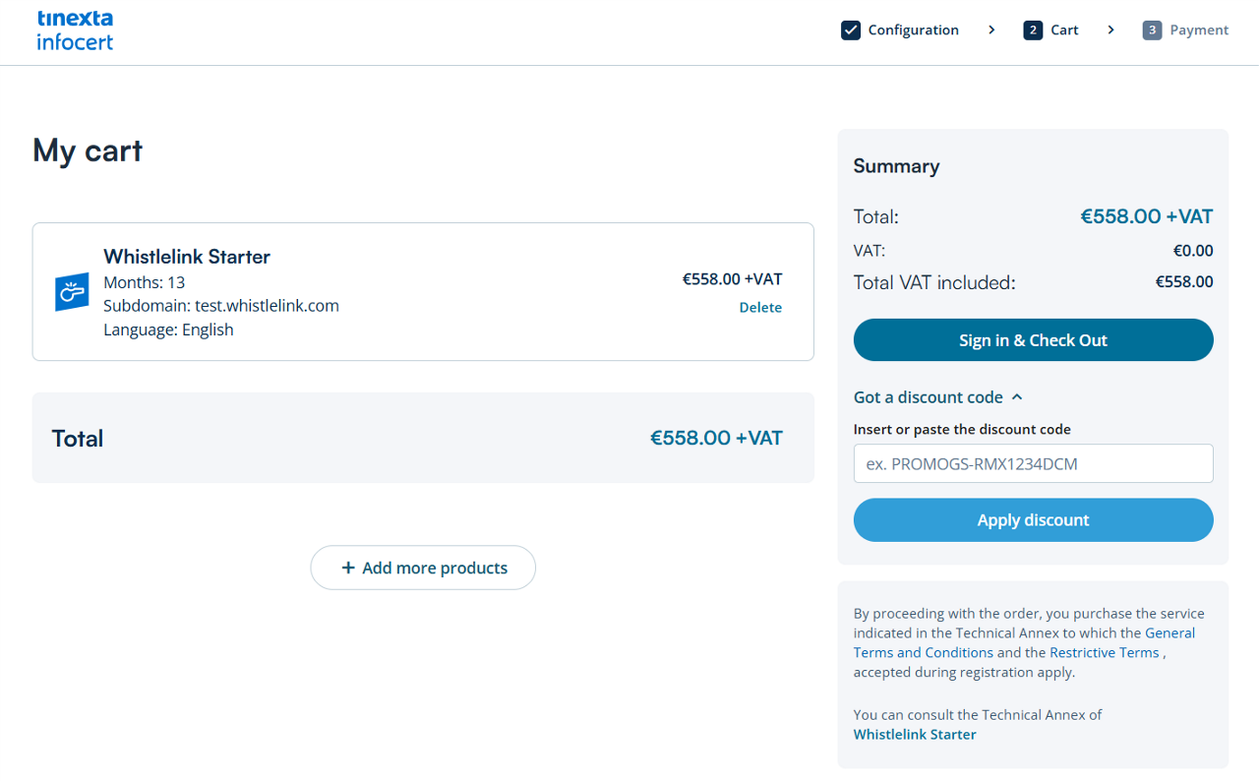Go back to the Configuration step

(913, 30)
